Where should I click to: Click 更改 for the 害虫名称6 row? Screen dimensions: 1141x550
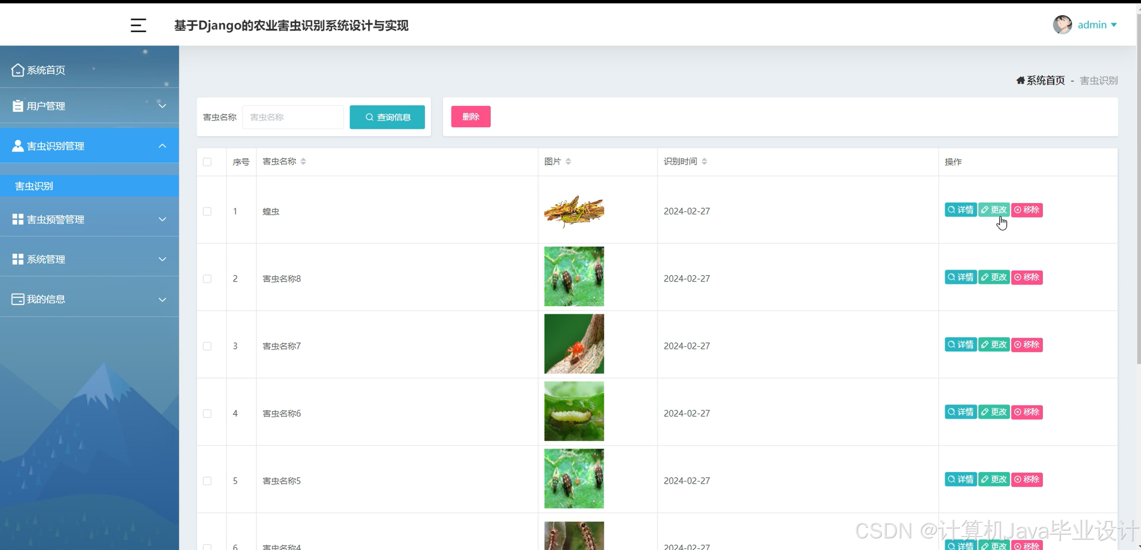[994, 412]
